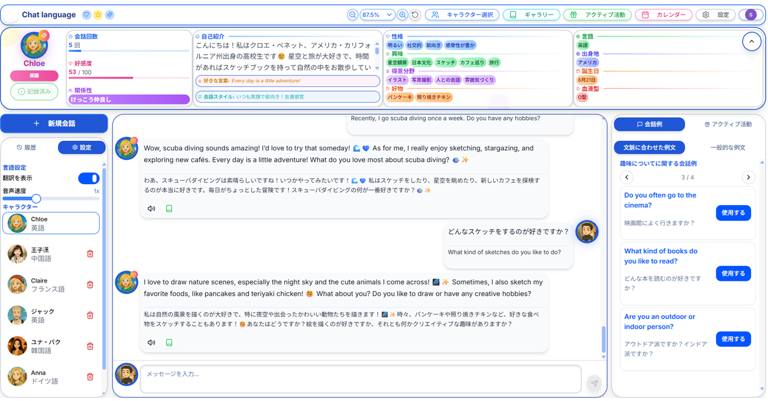Show the next conversation example with the right arrow
Screen dimensions: 768x401
pyautogui.click(x=749, y=177)
